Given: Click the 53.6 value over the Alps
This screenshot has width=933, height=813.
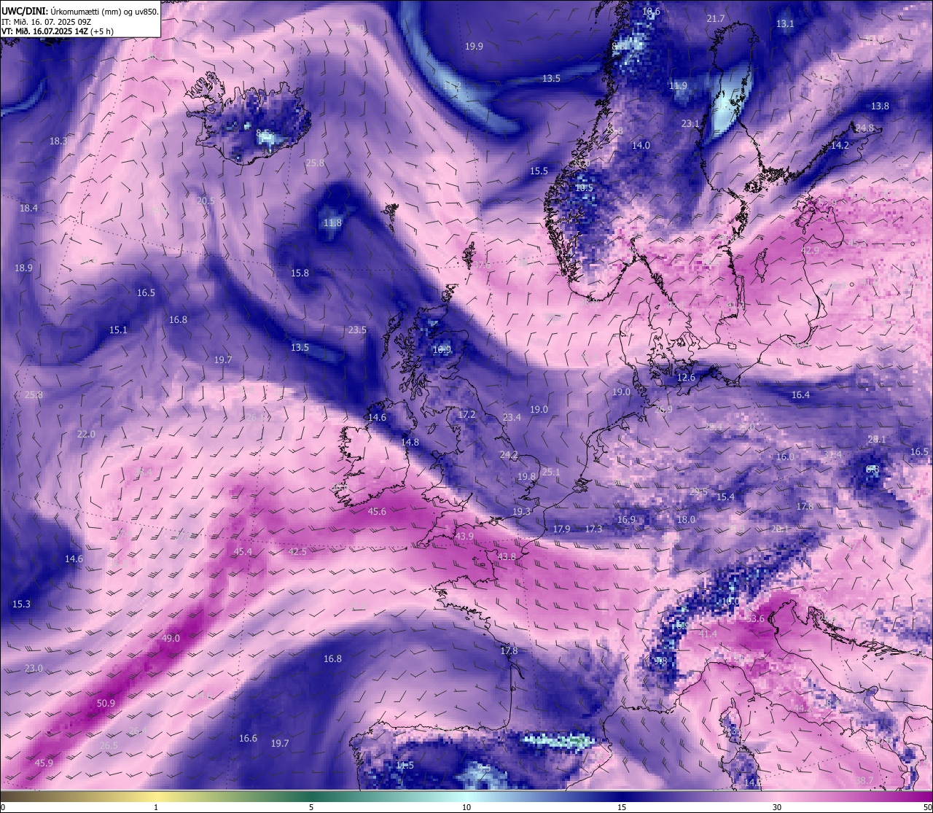Looking at the screenshot, I should 755,618.
